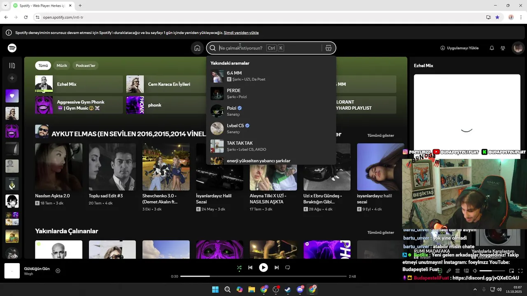
Task: Select the Podcast'ler filter chip
Action: coord(85,65)
